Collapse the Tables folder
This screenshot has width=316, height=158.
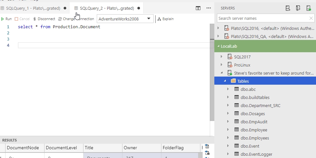225,81
